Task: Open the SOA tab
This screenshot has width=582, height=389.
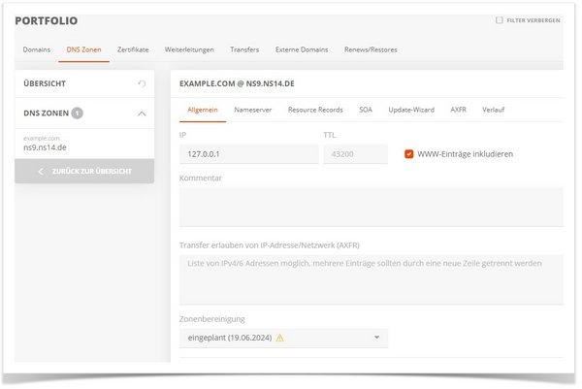Action: (366, 110)
